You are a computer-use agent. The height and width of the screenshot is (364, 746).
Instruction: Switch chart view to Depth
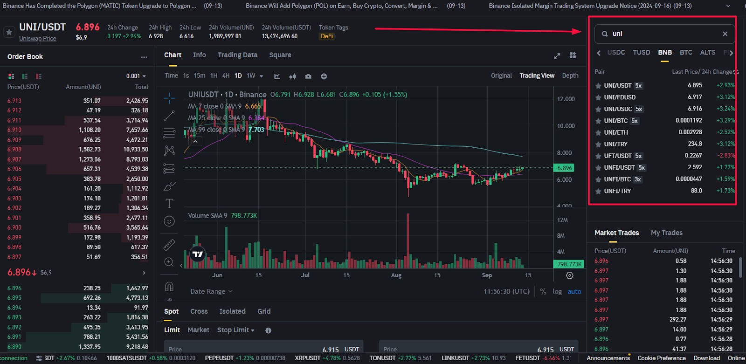(570, 76)
